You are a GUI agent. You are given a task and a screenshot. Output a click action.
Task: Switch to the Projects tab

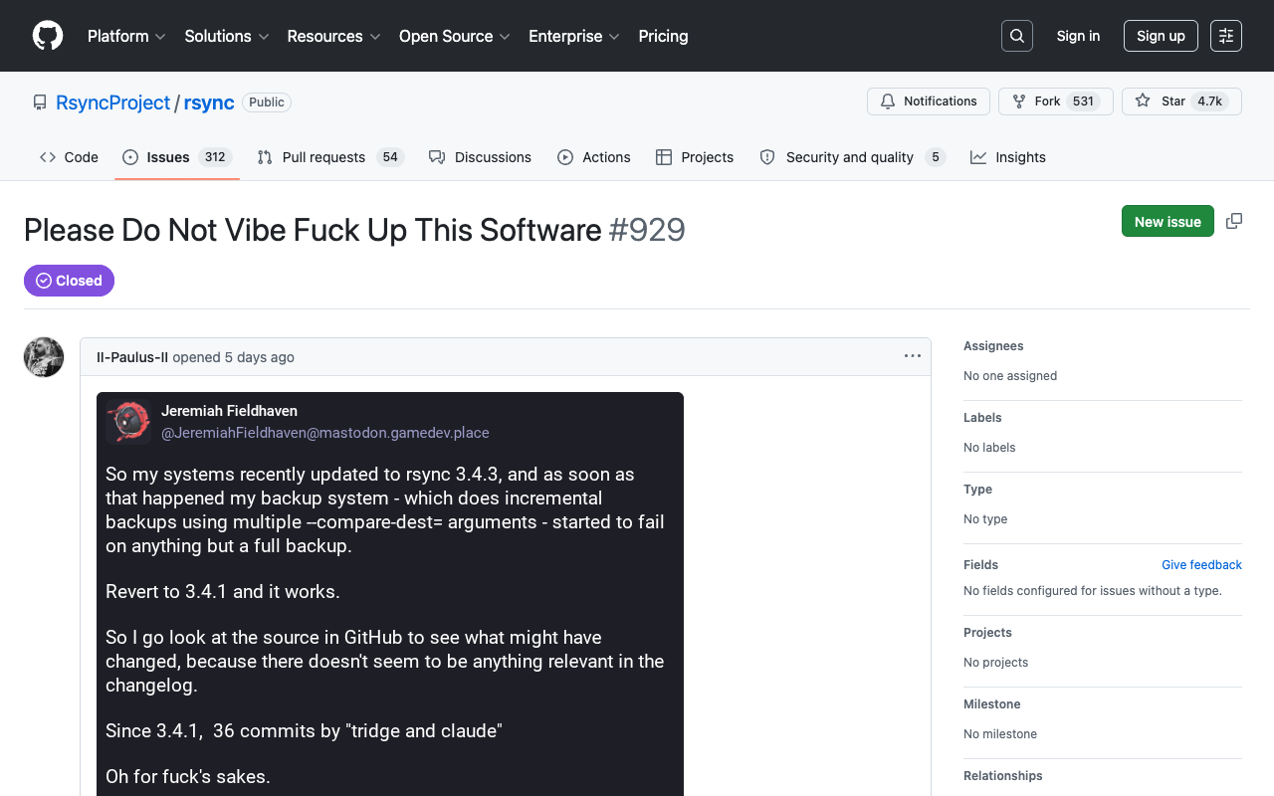pos(695,157)
